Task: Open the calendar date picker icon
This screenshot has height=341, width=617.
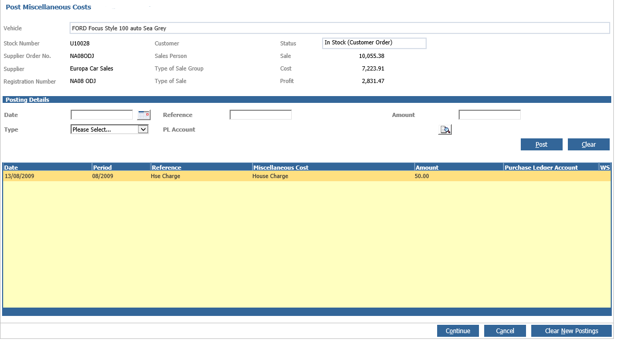Action: click(x=144, y=115)
